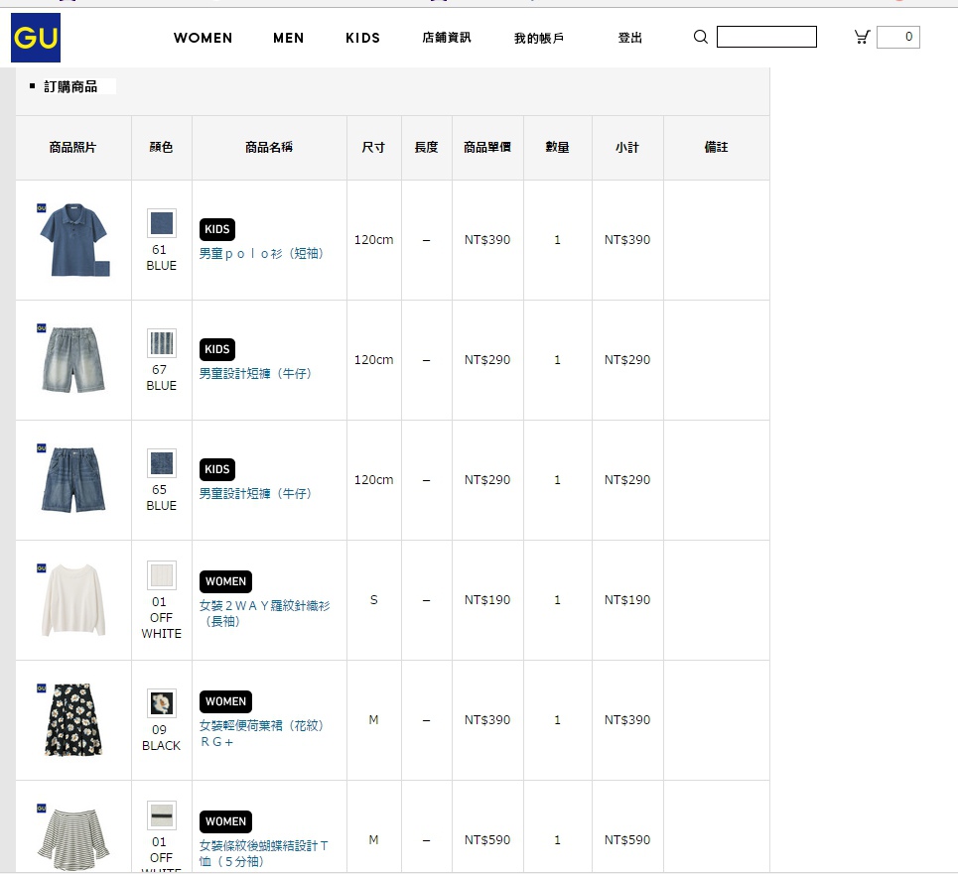Open the KIDS menu

click(x=363, y=38)
